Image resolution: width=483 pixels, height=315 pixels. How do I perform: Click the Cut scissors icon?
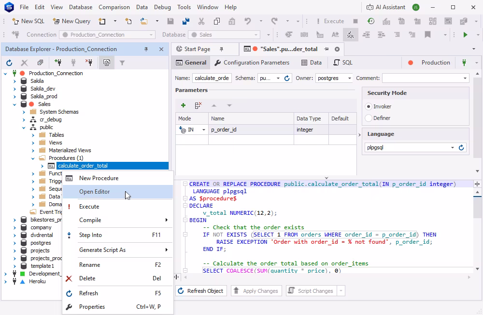point(201,21)
